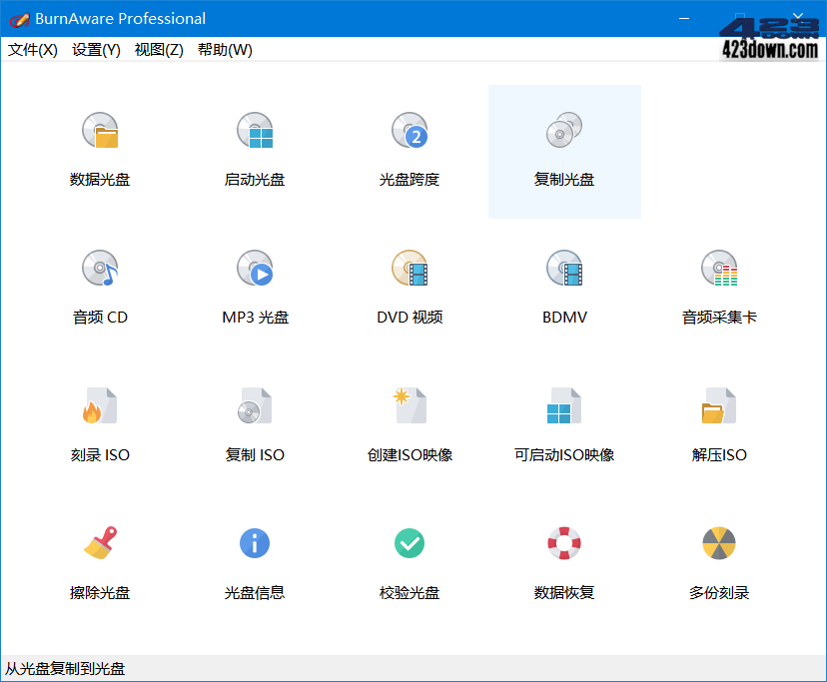Open 创建ISO映像 to create an ISO image

pos(409,425)
